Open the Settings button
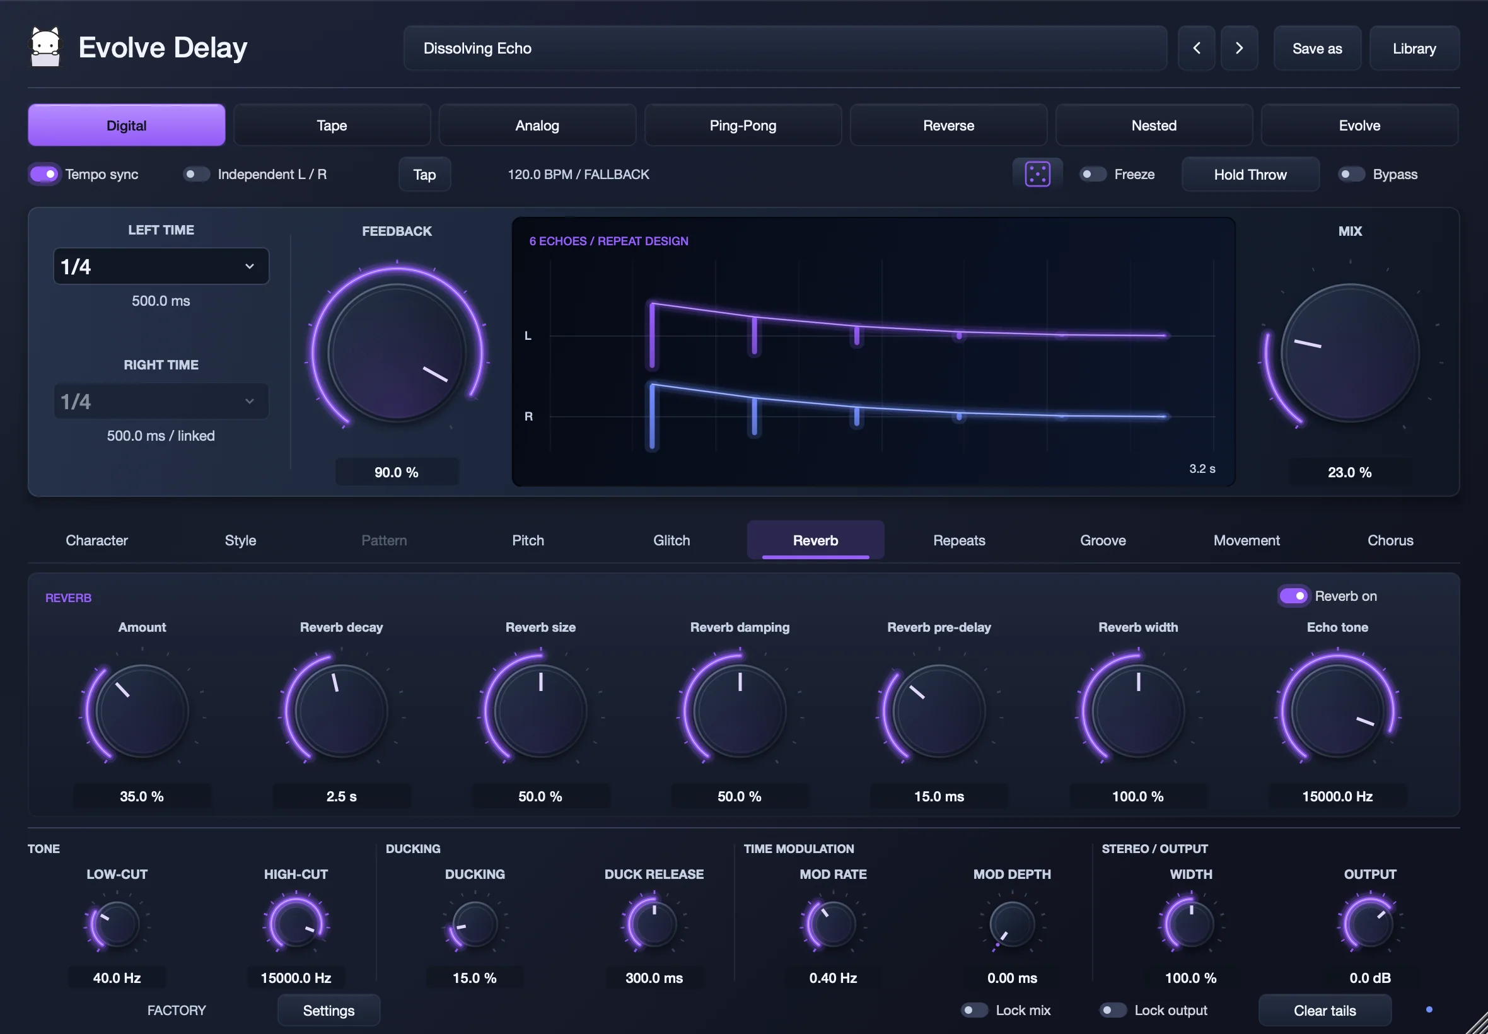This screenshot has width=1488, height=1034. pos(328,1009)
